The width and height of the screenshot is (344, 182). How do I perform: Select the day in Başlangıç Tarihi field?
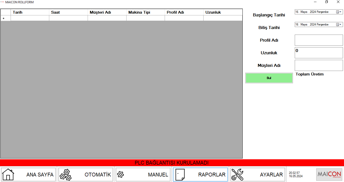click(x=297, y=12)
